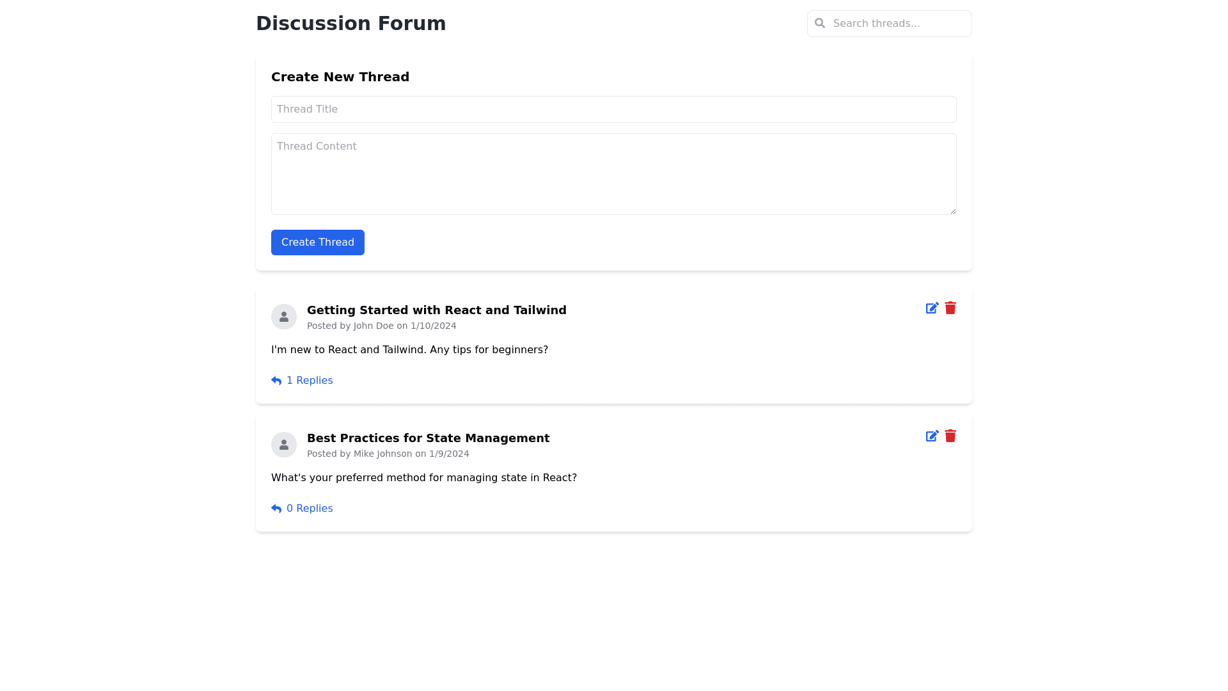Click John Doe's avatar icon

(x=284, y=317)
